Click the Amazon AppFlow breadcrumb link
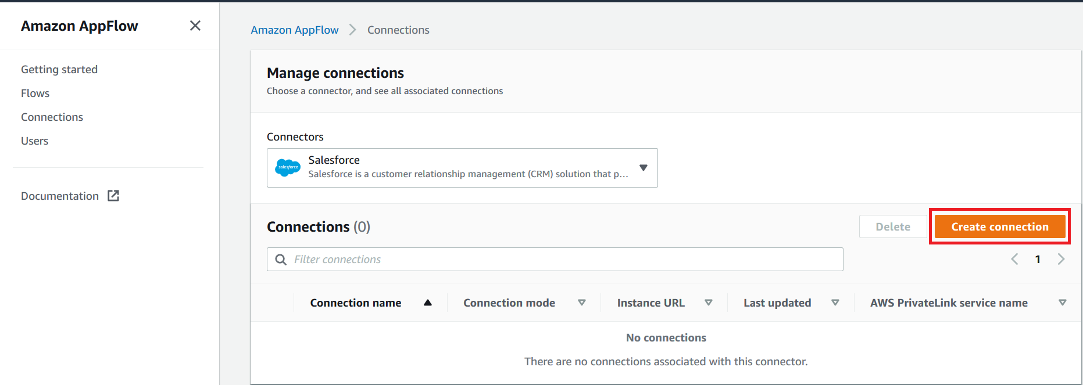 [295, 30]
